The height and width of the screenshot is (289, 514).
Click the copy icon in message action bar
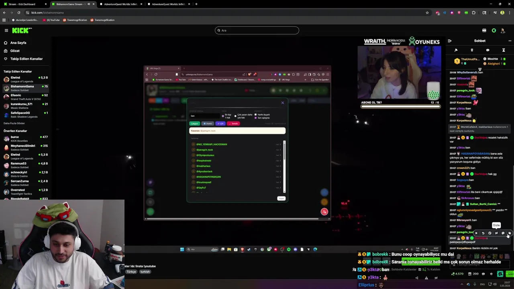pos(510,233)
